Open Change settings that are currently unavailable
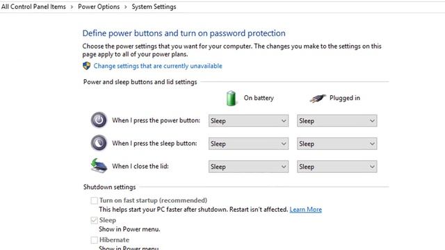This screenshot has width=445, height=250. pyautogui.click(x=158, y=66)
